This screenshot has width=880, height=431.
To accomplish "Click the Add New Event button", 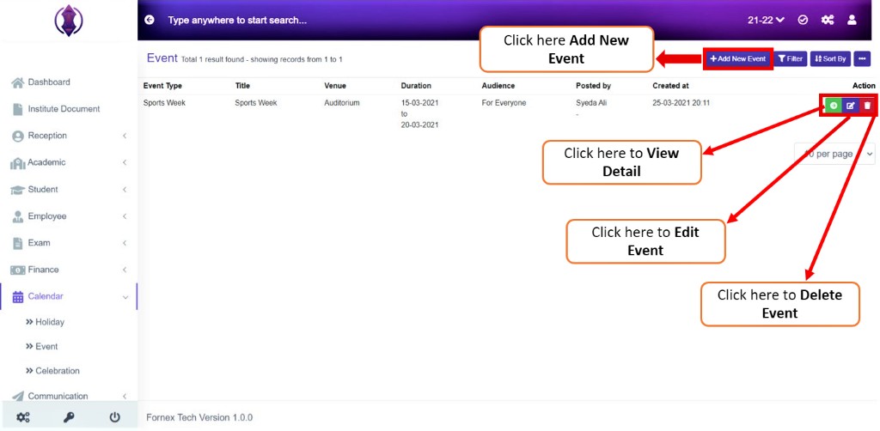I will [738, 59].
